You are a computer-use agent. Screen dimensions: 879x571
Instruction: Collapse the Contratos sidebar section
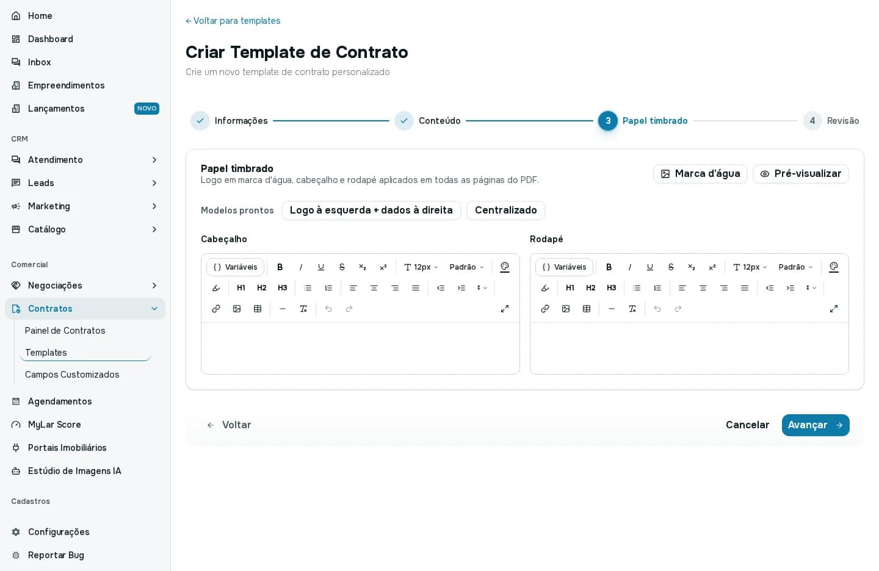pos(85,309)
